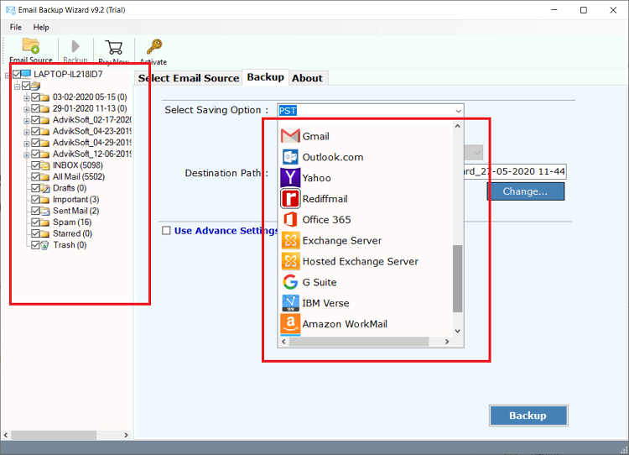Click the PST saving option field
Screen dimensions: 629x455
[370, 111]
